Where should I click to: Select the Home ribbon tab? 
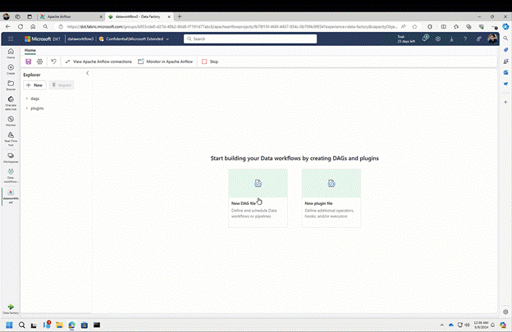[x=30, y=50]
